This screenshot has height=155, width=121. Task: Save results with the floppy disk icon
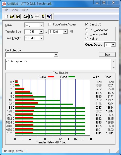pos(18,16)
